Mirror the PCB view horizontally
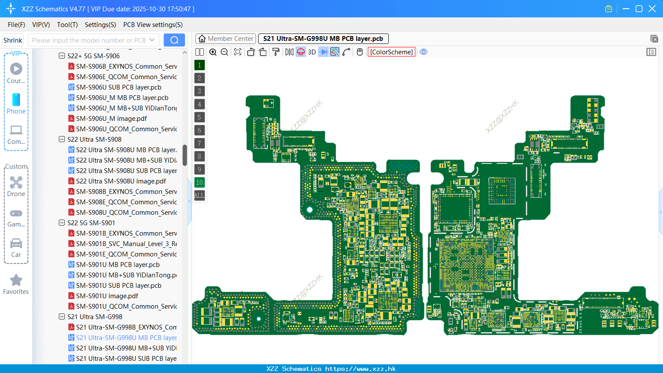The width and height of the screenshot is (663, 373). [289, 52]
